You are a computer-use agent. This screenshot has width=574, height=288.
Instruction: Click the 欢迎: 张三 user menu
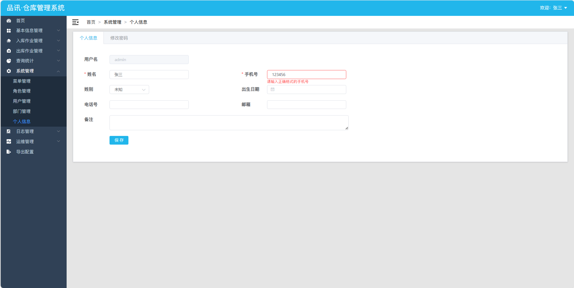553,8
